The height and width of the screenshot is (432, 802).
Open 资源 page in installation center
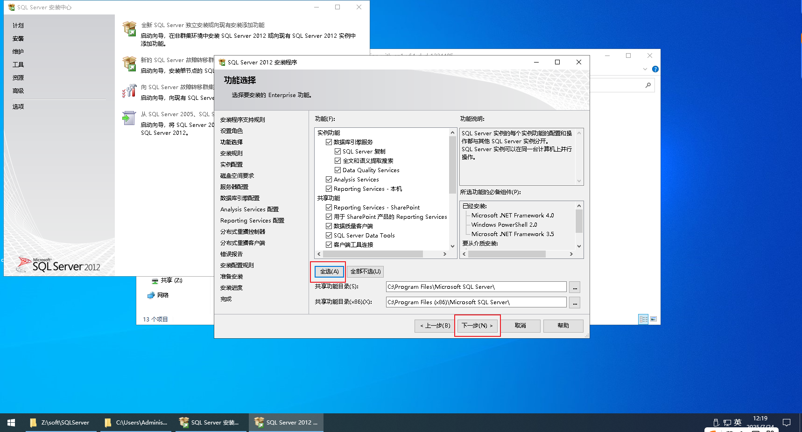point(18,78)
